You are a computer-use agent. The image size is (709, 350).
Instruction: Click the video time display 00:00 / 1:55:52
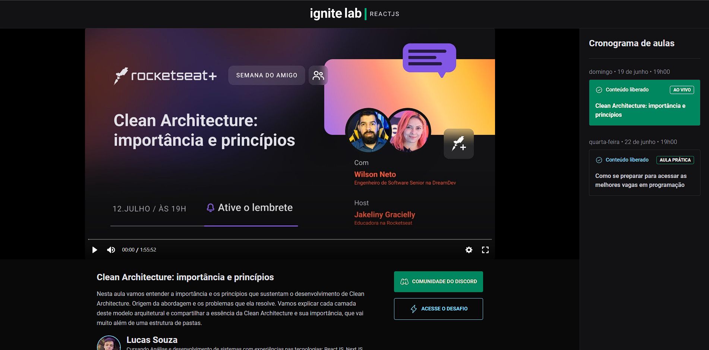[x=139, y=250]
